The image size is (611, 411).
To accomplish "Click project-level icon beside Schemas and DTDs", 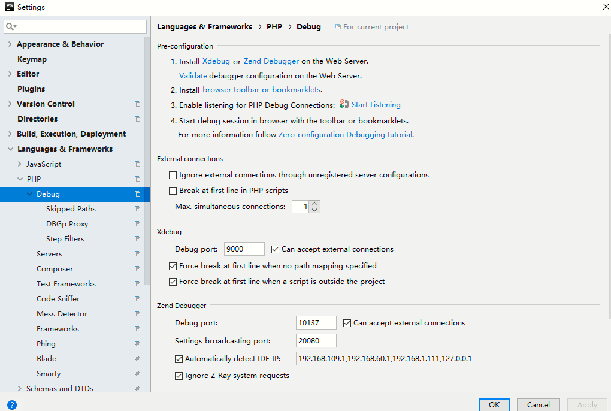I will click(x=137, y=388).
